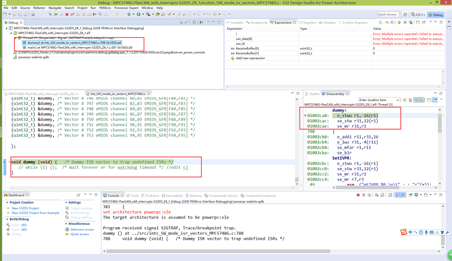The width and height of the screenshot is (452, 261).
Task: Toggle Console Scroll Lock icon
Action: click(x=382, y=195)
